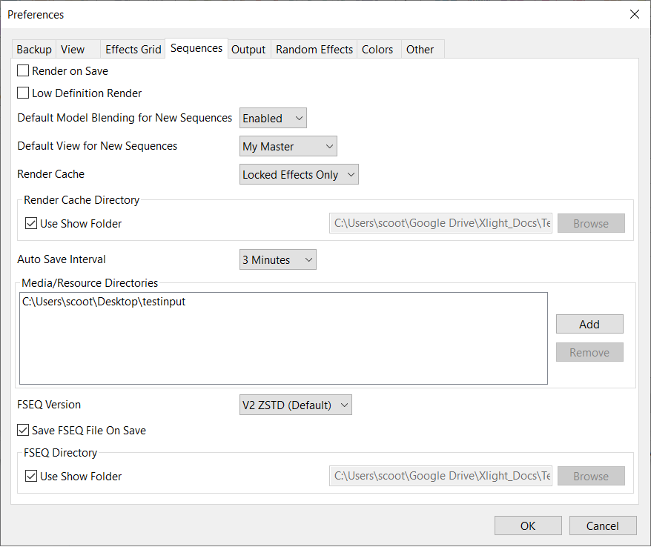Change the Auto Save Interval dropdown
The height and width of the screenshot is (547, 651).
[x=278, y=259]
